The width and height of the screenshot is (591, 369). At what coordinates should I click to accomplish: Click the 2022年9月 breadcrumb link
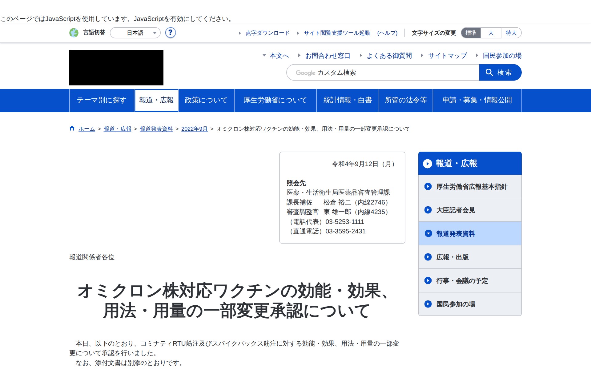click(194, 129)
